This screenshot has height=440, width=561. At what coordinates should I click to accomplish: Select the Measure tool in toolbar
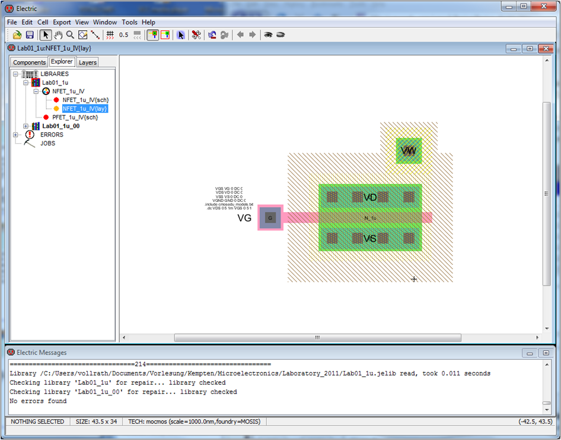95,35
